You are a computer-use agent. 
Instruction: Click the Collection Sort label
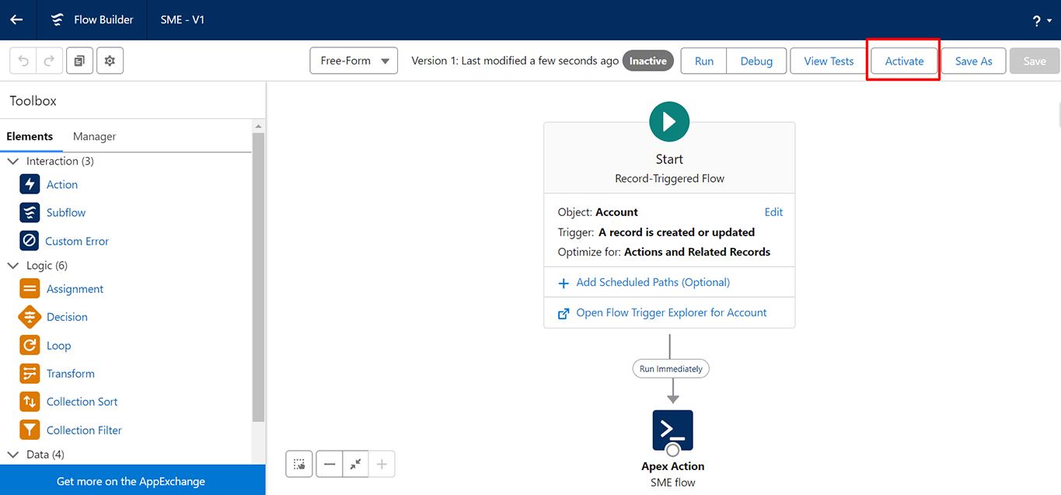click(82, 402)
